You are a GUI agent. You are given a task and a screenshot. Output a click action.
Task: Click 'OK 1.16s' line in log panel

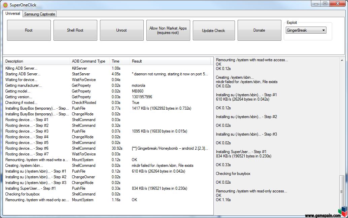pos(223,200)
